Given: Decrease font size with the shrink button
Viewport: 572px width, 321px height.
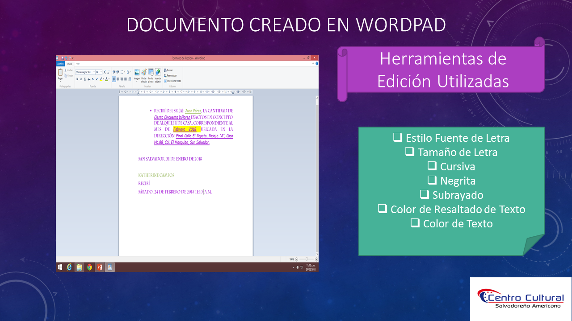Looking at the screenshot, I should [108, 72].
